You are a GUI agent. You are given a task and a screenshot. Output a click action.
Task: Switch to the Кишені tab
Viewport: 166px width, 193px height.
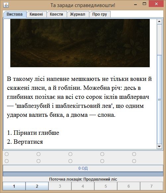(x=36, y=14)
